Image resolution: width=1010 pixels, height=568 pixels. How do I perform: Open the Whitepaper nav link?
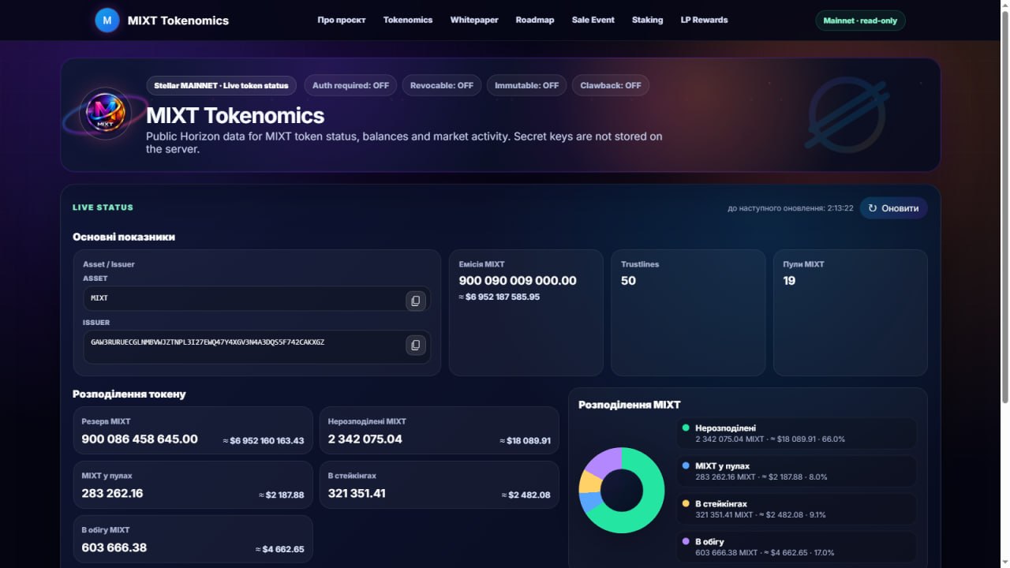[x=474, y=20]
